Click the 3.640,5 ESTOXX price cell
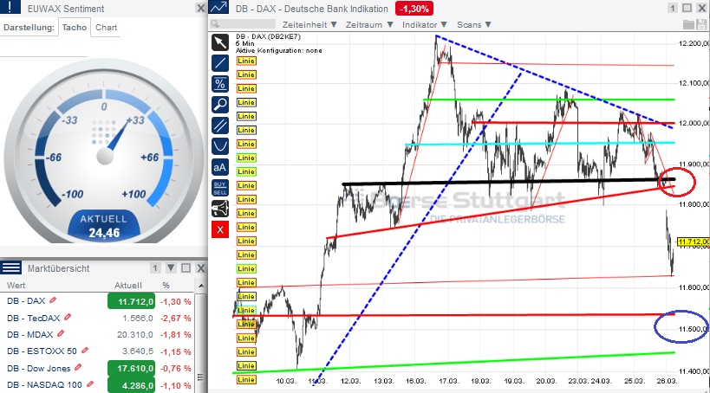710x393 pixels. [x=138, y=351]
